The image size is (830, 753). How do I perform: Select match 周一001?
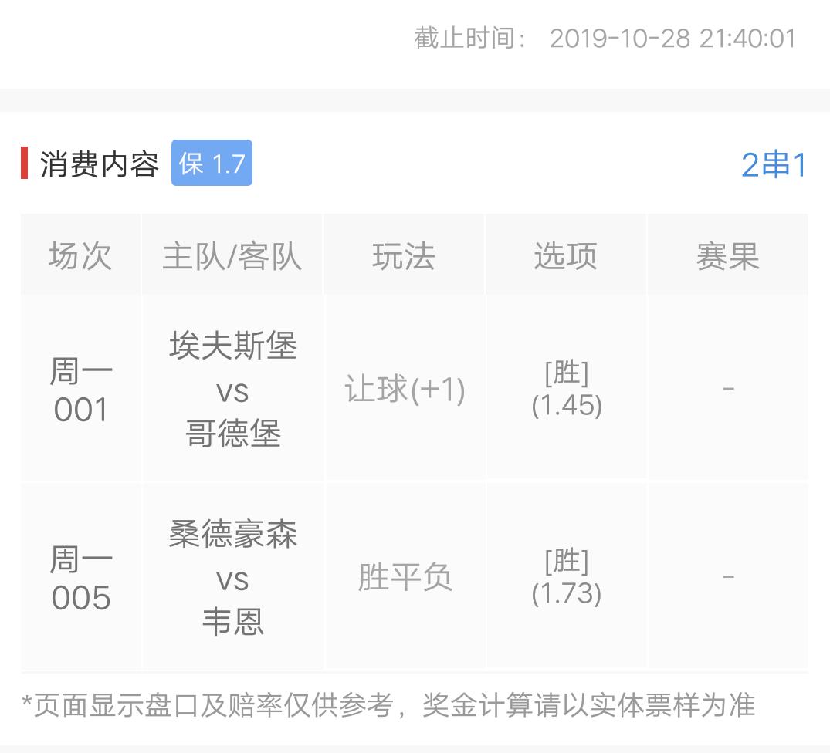tap(80, 390)
